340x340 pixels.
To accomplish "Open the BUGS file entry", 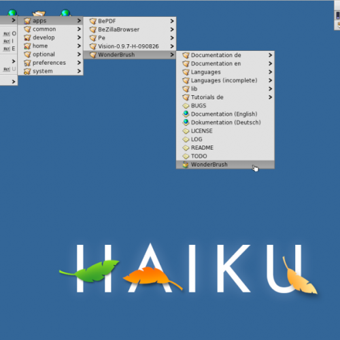I will (225, 105).
